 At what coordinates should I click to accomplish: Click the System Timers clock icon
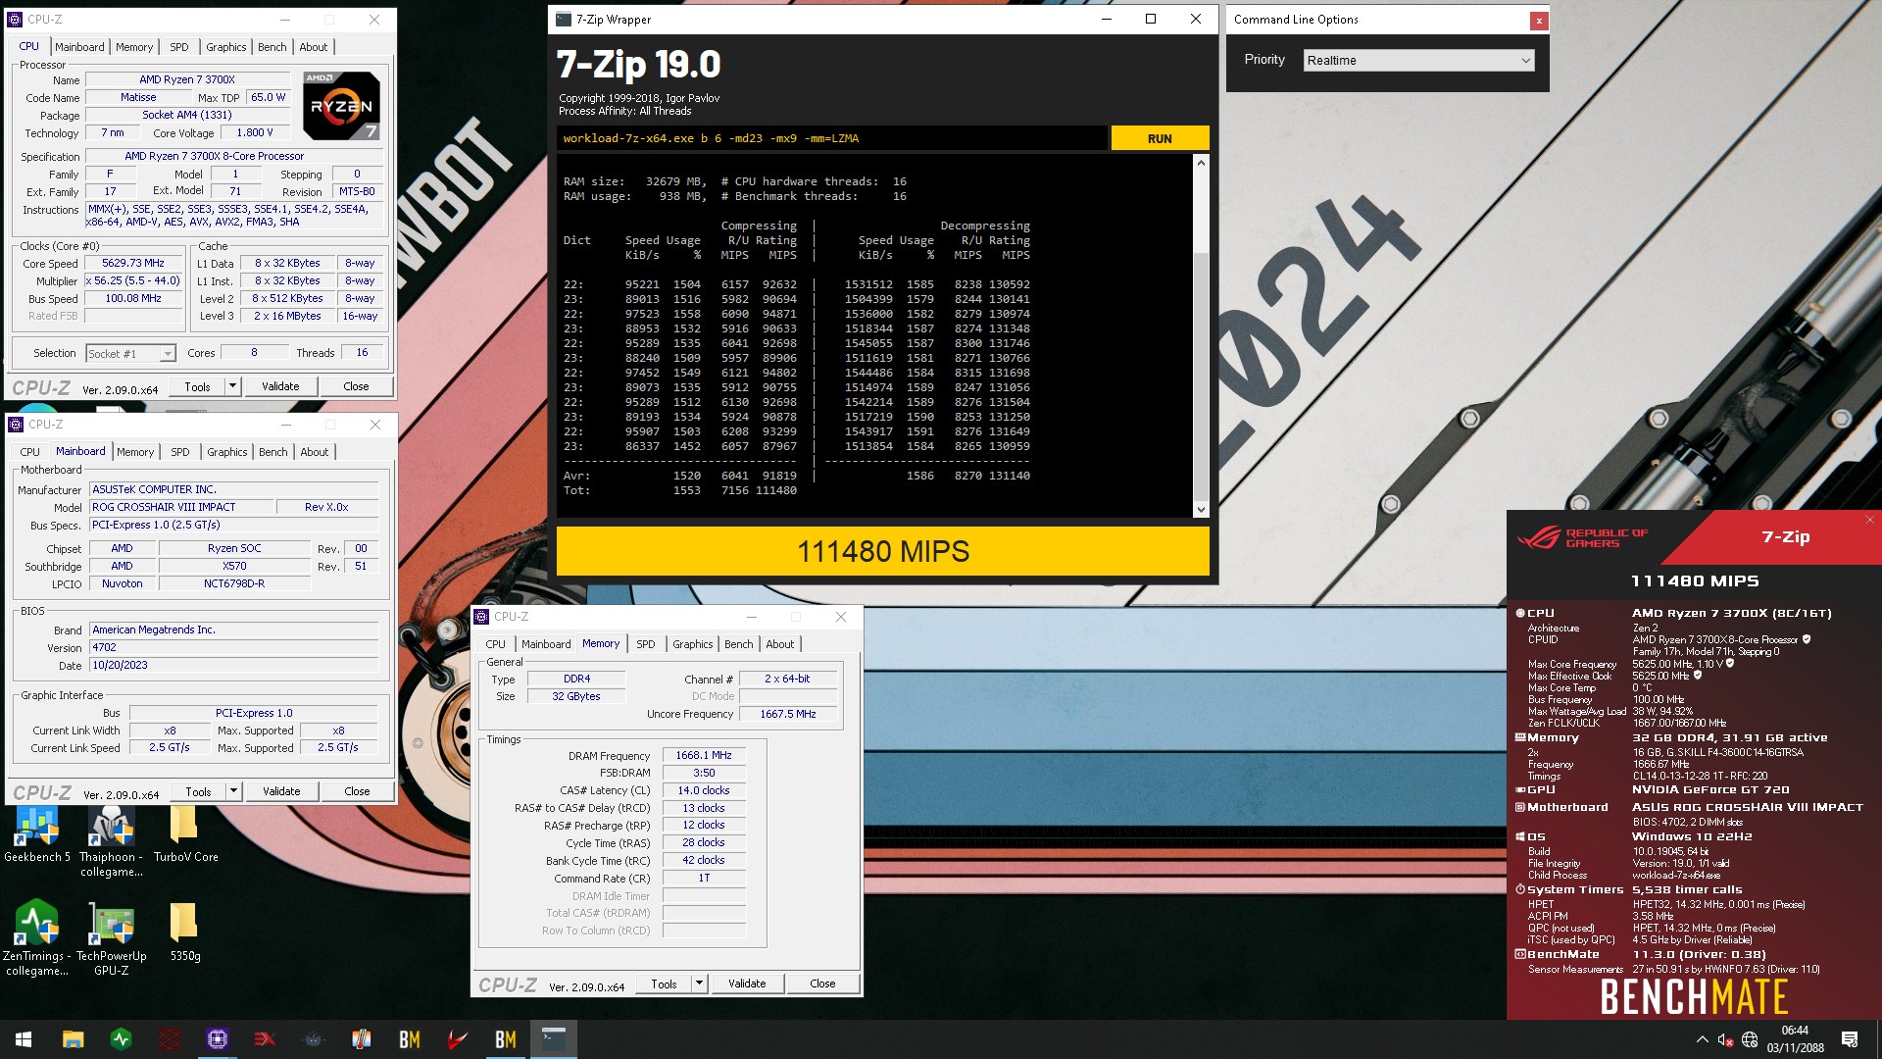coord(1520,889)
